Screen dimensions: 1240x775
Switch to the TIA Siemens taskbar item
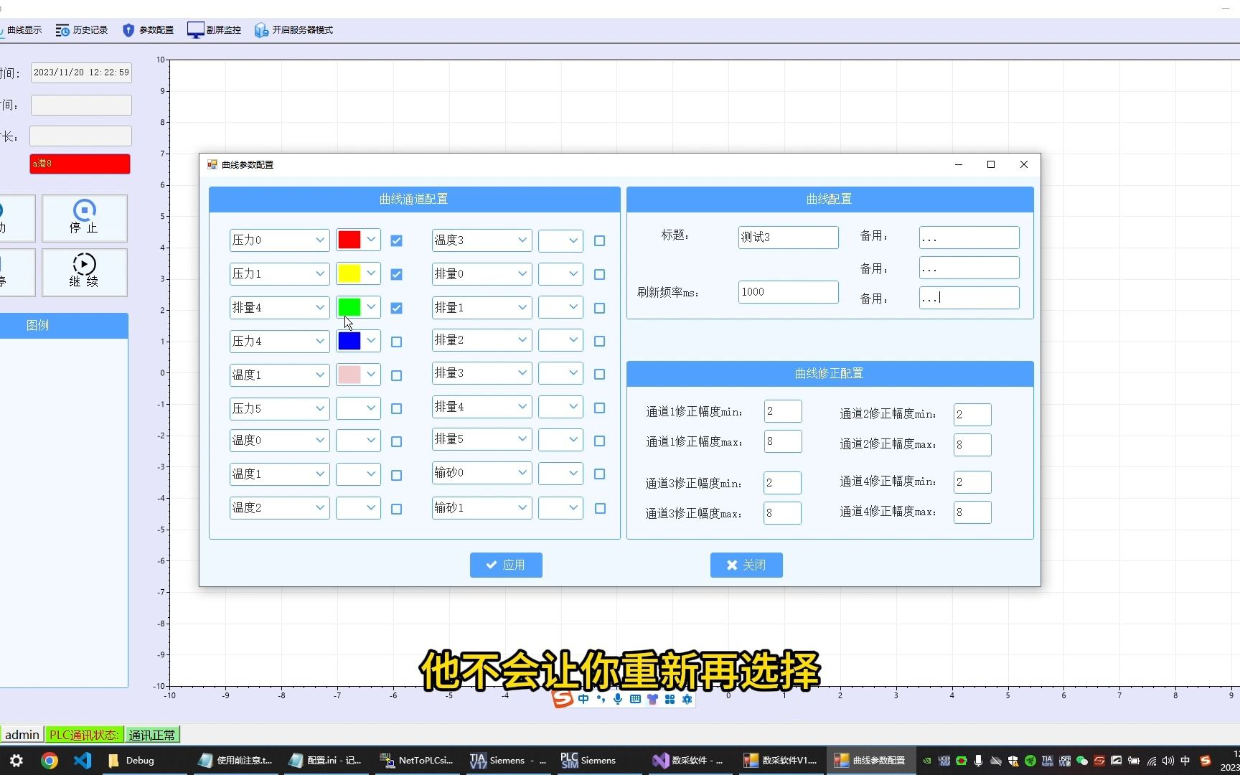coord(507,761)
